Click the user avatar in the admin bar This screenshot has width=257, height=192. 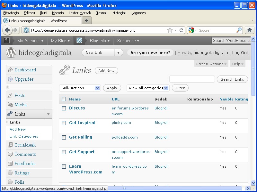7,40
